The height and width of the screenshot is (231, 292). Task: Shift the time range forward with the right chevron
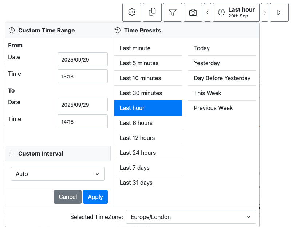[265, 12]
